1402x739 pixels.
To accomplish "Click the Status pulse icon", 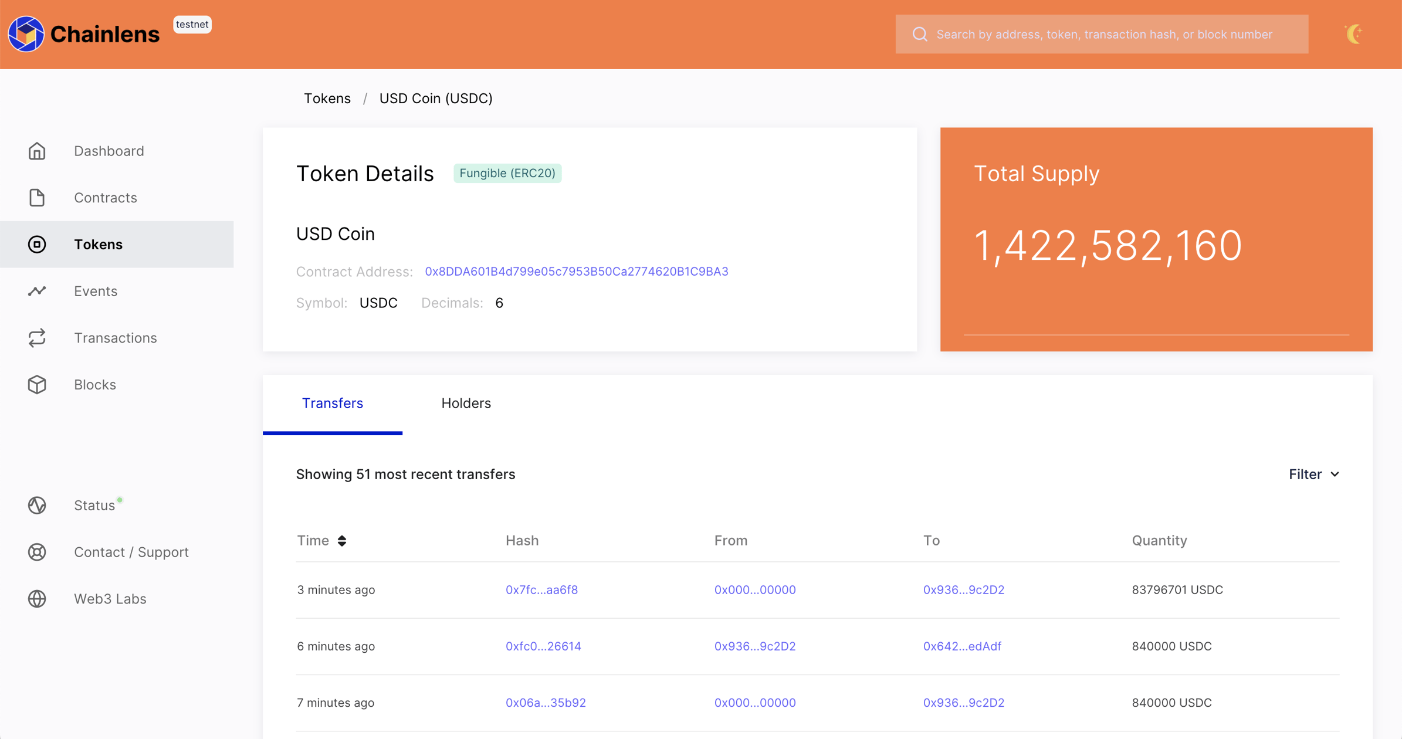I will pyautogui.click(x=37, y=505).
